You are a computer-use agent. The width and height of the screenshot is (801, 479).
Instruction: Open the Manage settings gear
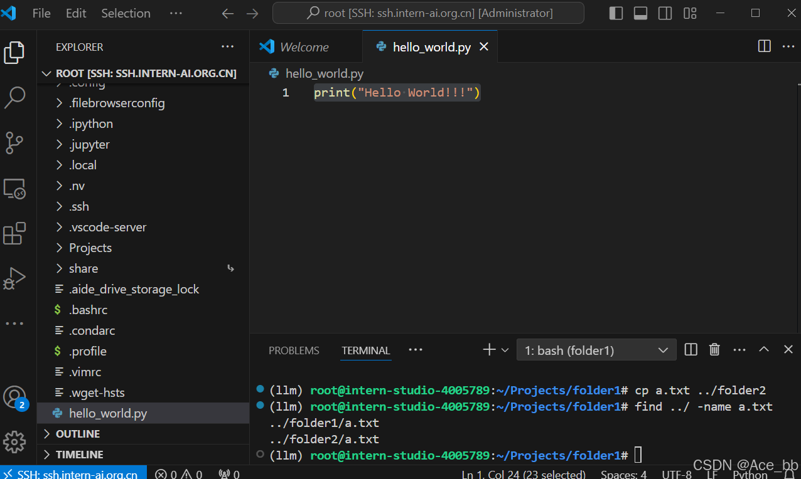pyautogui.click(x=14, y=442)
